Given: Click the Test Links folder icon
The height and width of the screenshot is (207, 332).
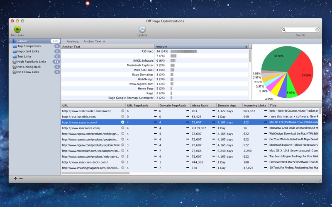Looking at the screenshot, I should pyautogui.click(x=15, y=56).
